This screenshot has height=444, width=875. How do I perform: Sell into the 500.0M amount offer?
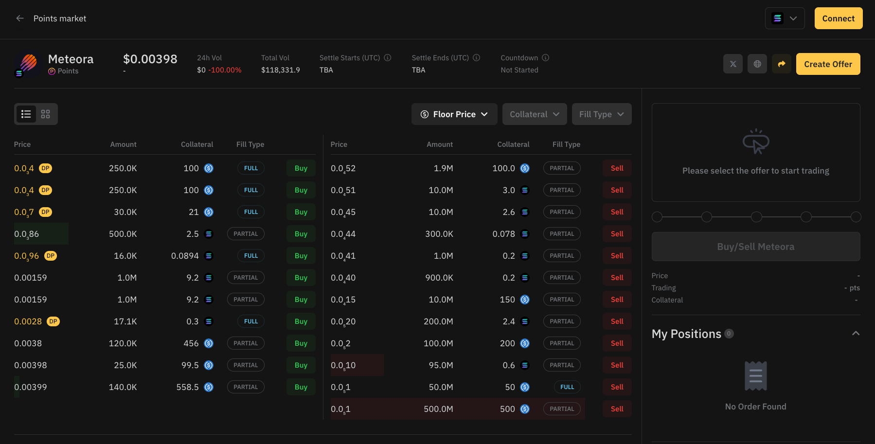(x=617, y=409)
